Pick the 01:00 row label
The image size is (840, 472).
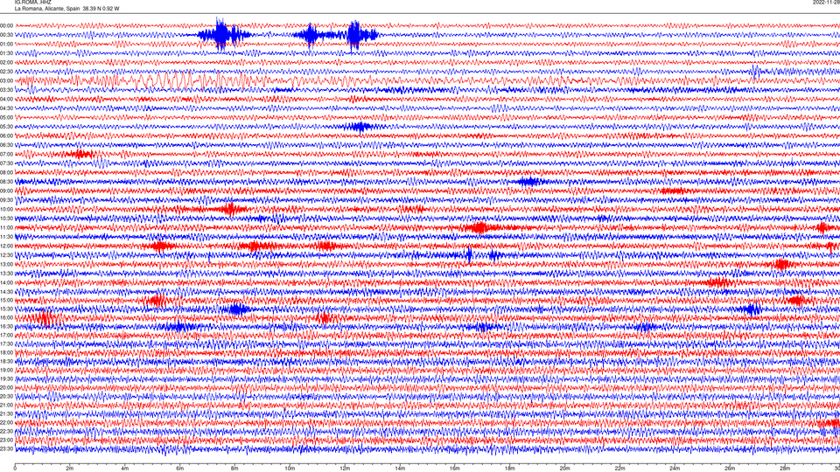click(x=6, y=44)
